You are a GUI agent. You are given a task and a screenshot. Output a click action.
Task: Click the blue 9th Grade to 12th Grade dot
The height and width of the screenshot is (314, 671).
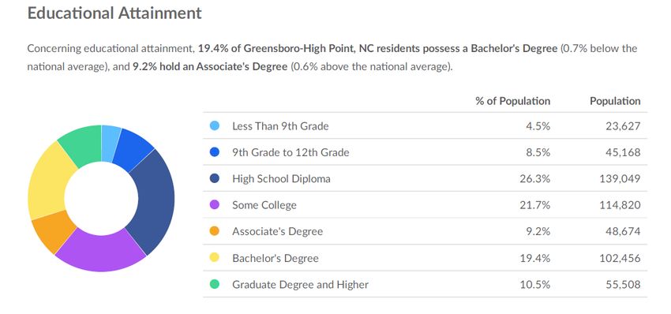[x=215, y=151]
